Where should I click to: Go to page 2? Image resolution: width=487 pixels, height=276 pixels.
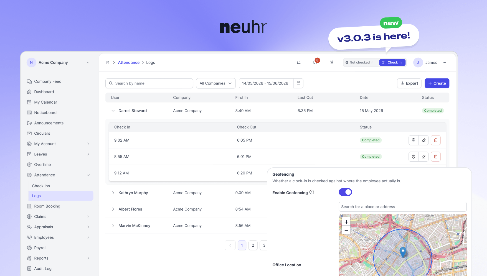253,245
